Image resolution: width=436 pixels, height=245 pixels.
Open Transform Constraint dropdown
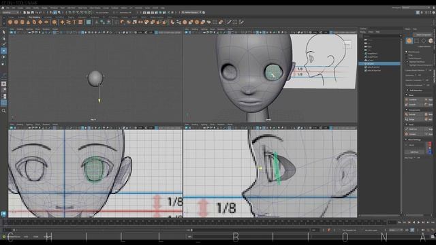[x=429, y=85]
